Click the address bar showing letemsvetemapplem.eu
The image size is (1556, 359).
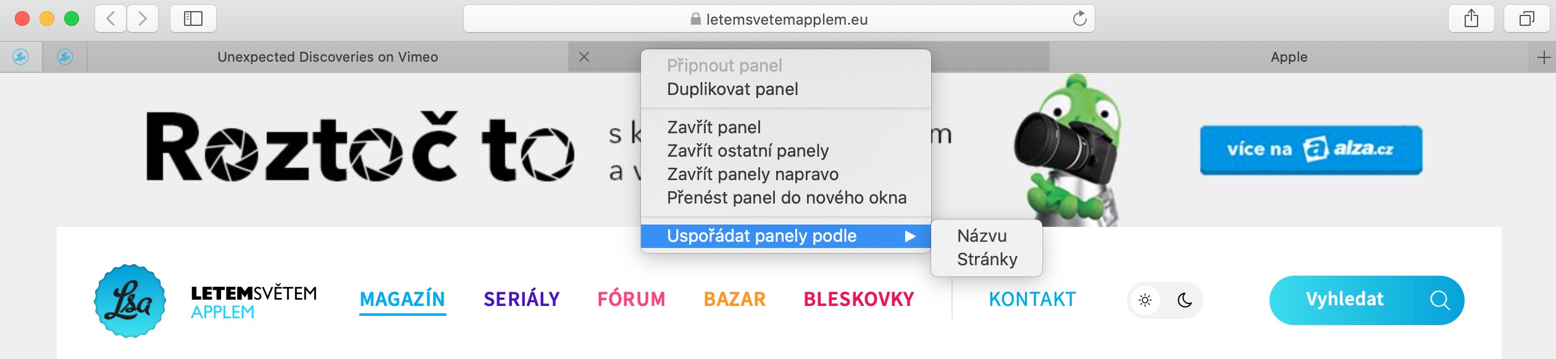coord(778,19)
